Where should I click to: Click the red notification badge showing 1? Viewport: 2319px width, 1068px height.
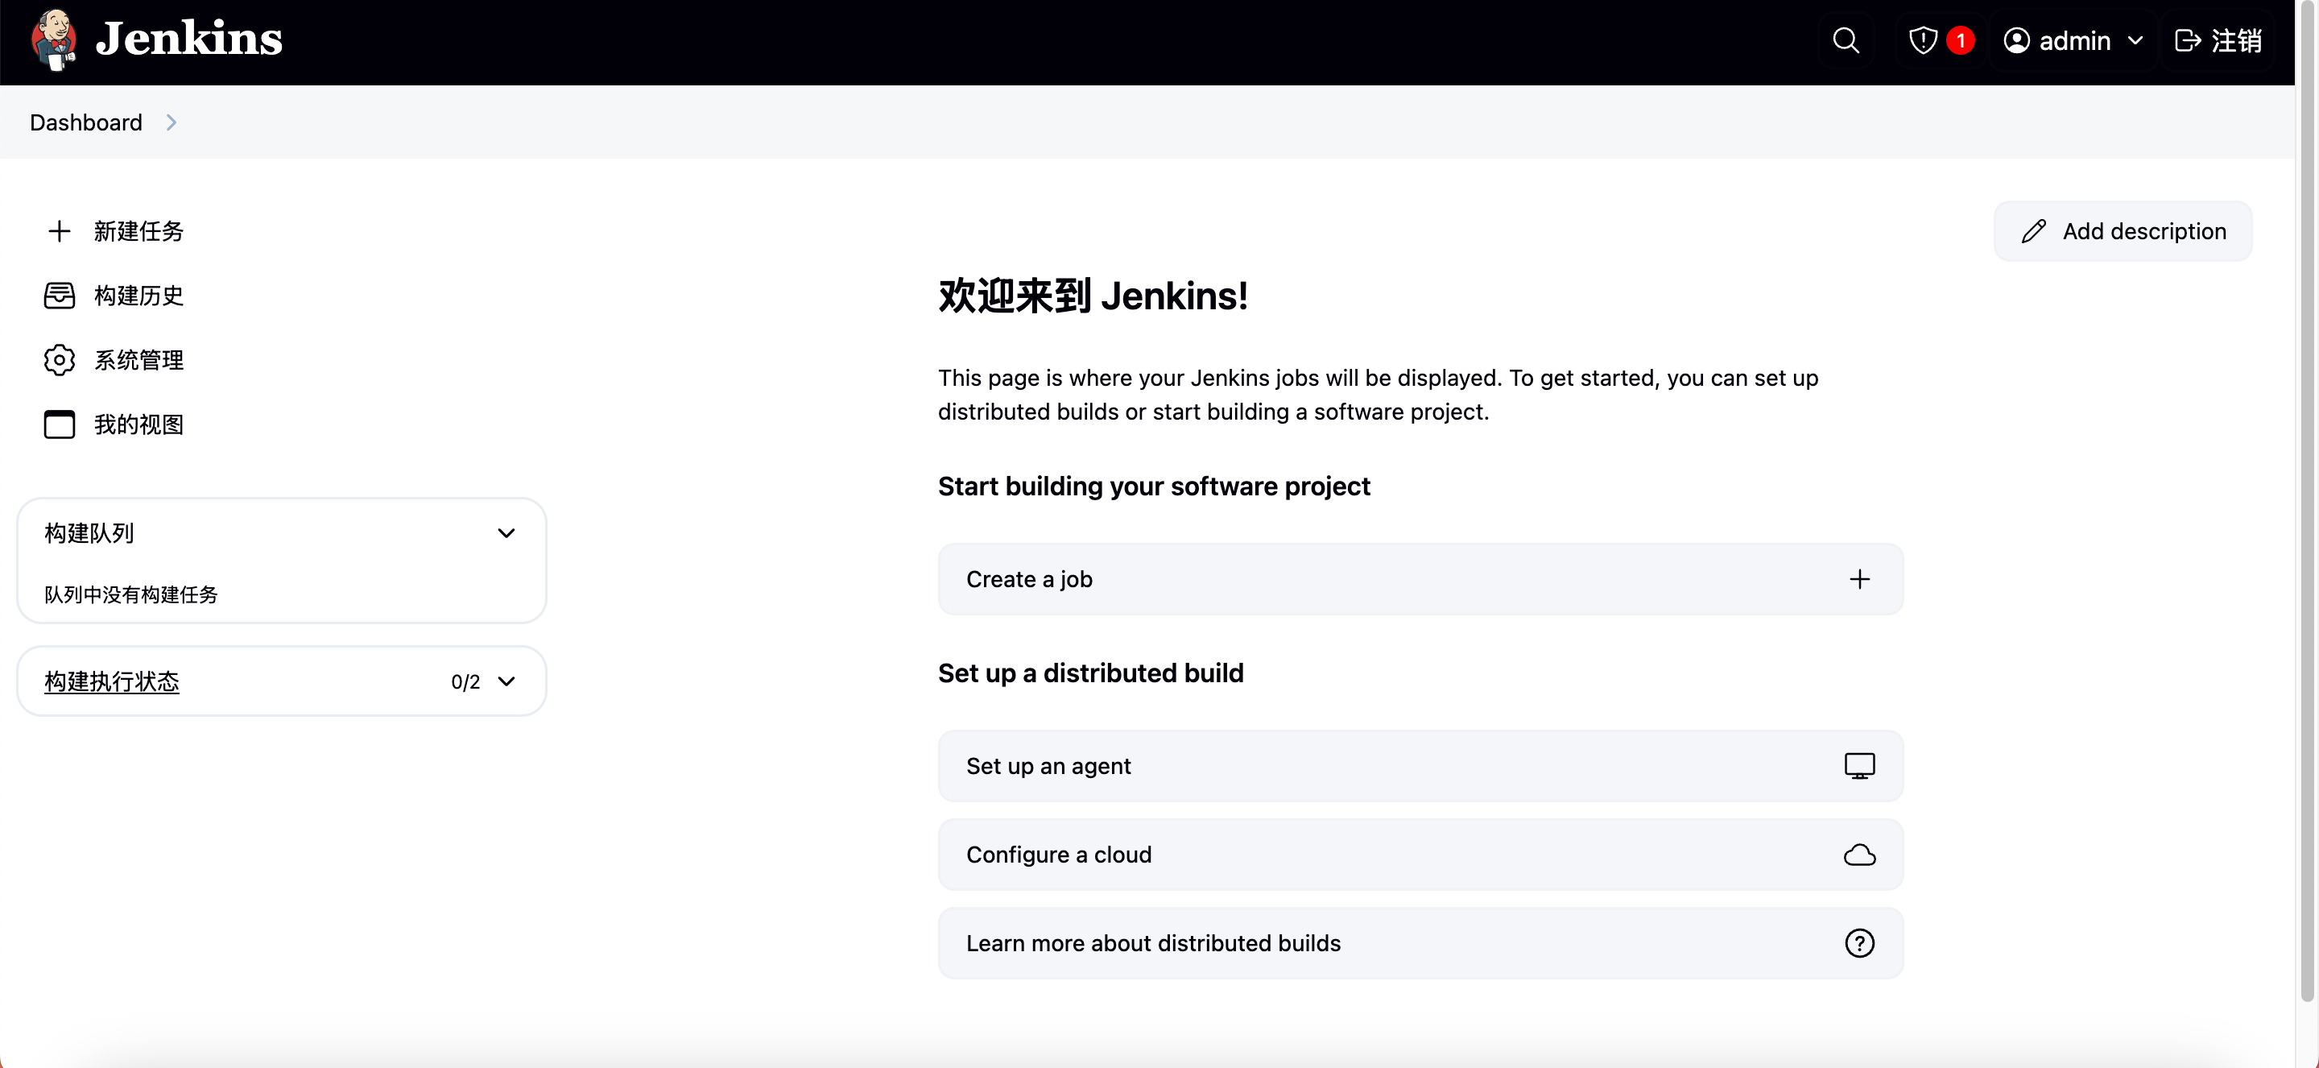click(x=1960, y=40)
